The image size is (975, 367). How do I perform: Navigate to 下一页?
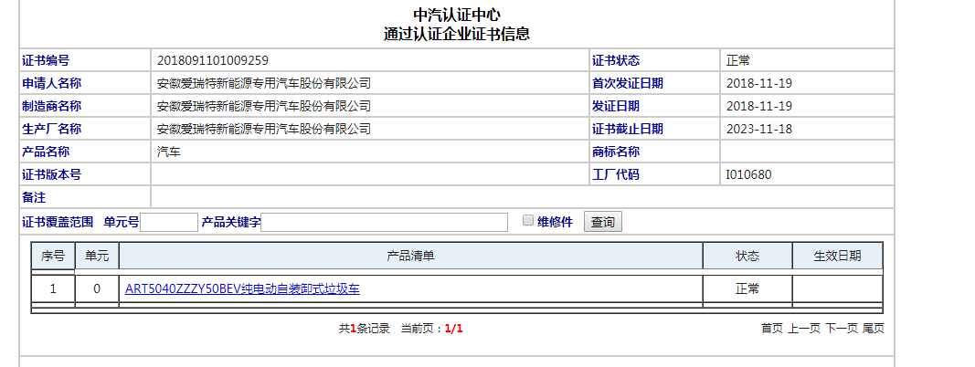point(842,329)
